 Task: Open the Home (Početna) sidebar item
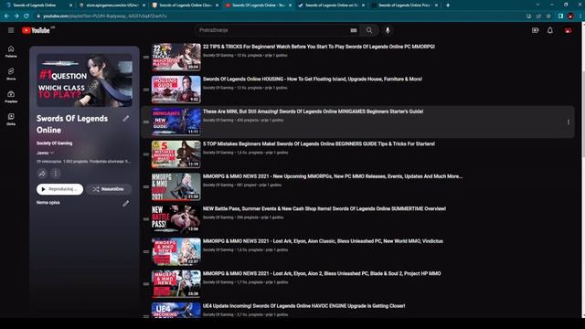11,51
